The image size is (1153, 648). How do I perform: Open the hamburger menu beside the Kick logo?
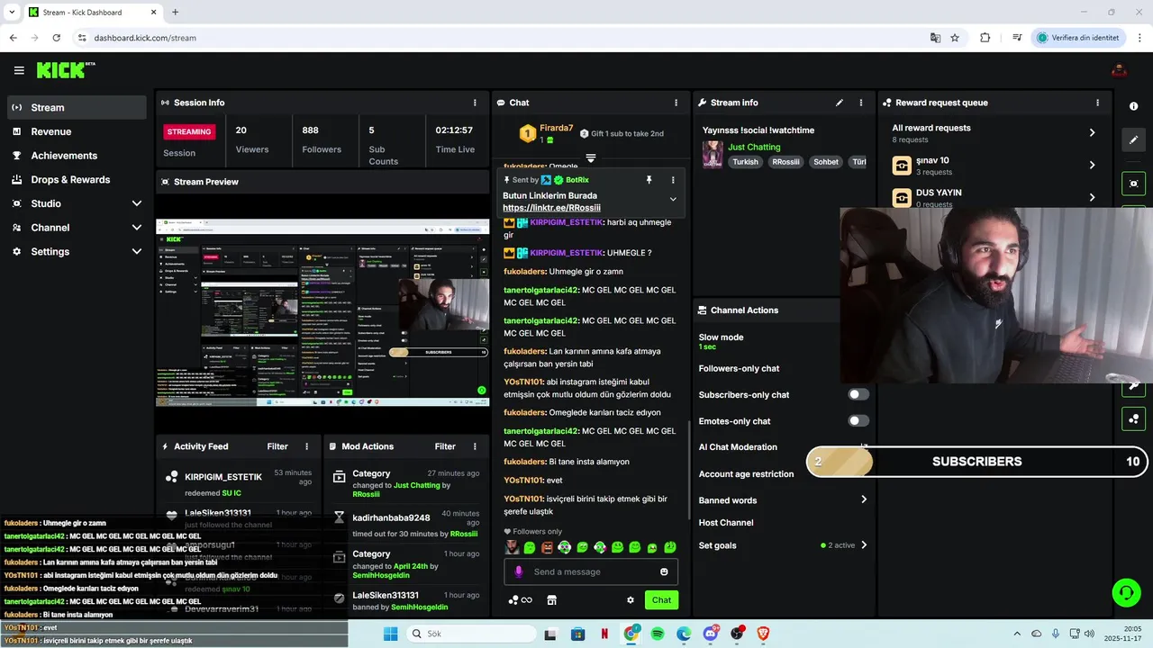pyautogui.click(x=19, y=70)
